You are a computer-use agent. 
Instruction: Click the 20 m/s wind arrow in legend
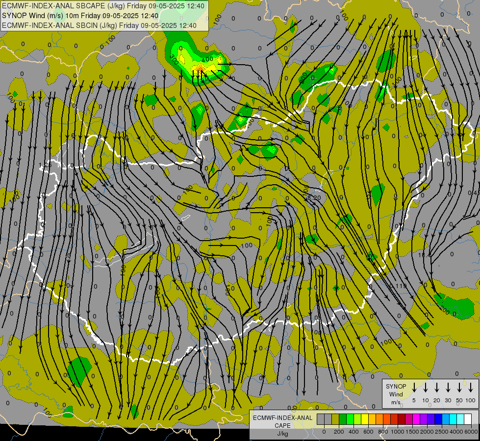point(437,388)
